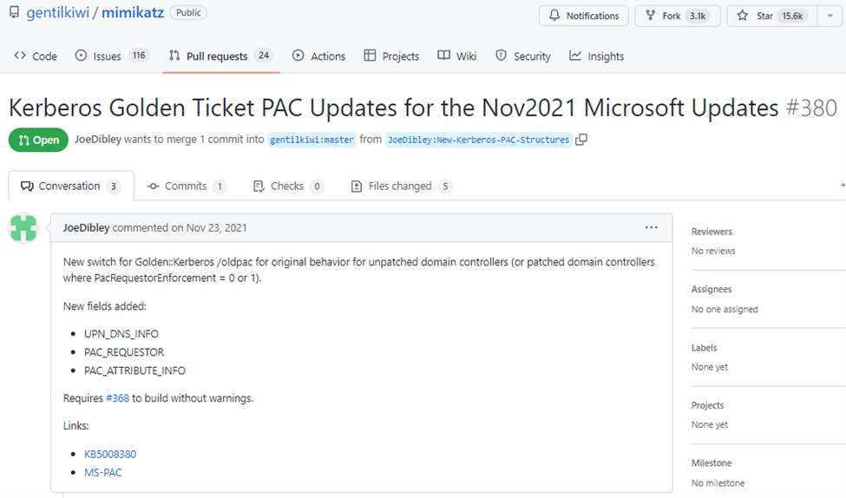Click the Files changed diff icon
This screenshot has height=498, width=846.
tap(356, 187)
